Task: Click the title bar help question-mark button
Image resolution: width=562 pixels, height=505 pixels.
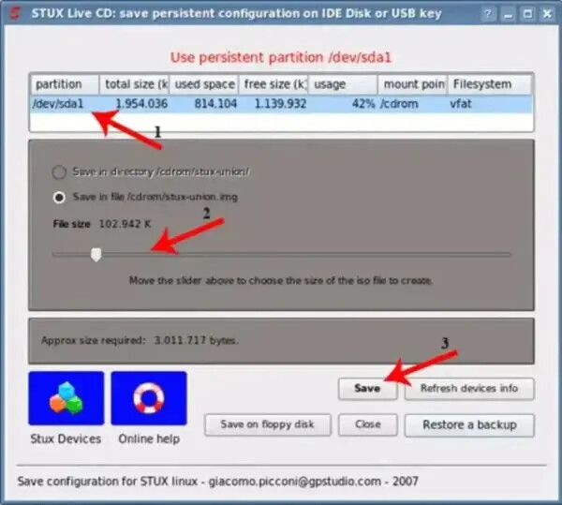Action: pos(487,14)
